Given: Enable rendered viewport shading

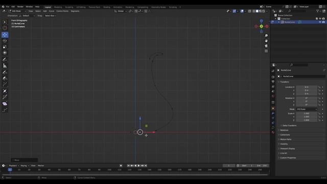Looking at the screenshot, I should 264,11.
